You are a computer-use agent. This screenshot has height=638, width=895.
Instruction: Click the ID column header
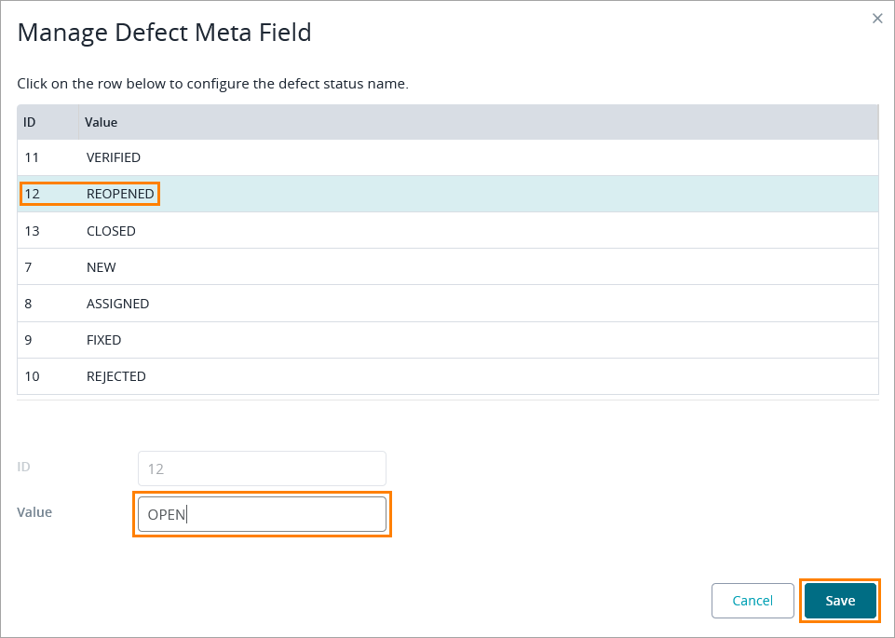point(30,122)
